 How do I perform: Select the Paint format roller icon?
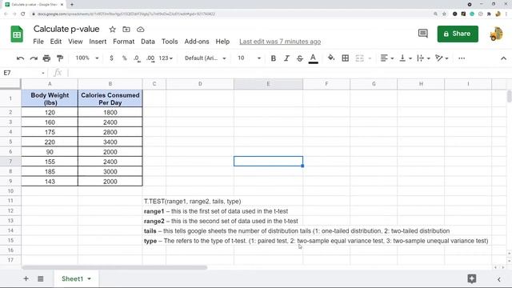click(x=60, y=58)
